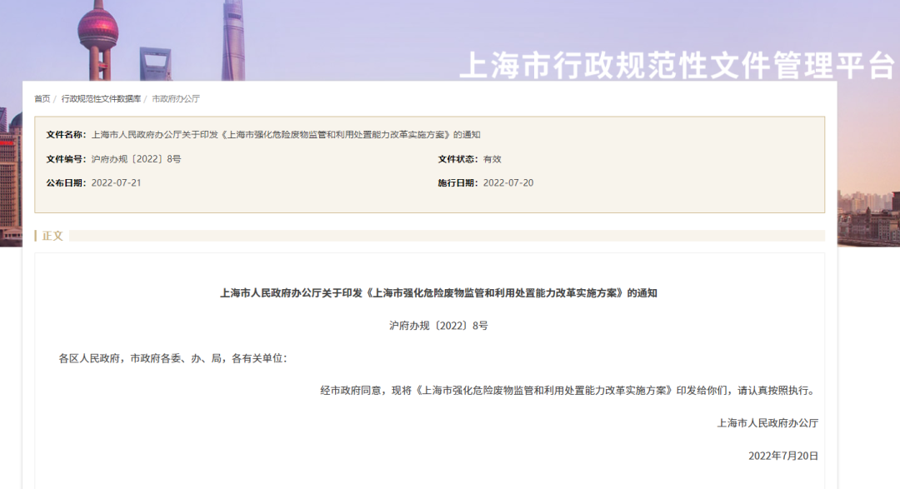Click the salutation line 各区人民政府
This screenshot has width=900, height=489.
point(172,358)
